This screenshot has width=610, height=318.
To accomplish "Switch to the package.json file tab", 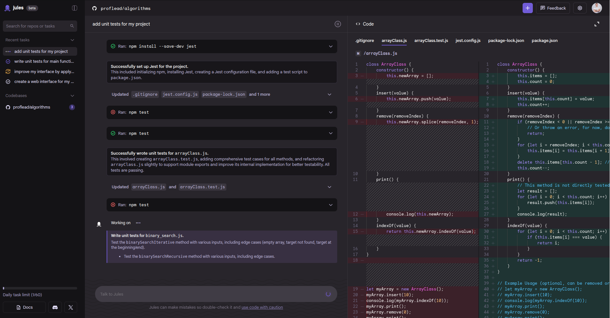I will tap(545, 41).
